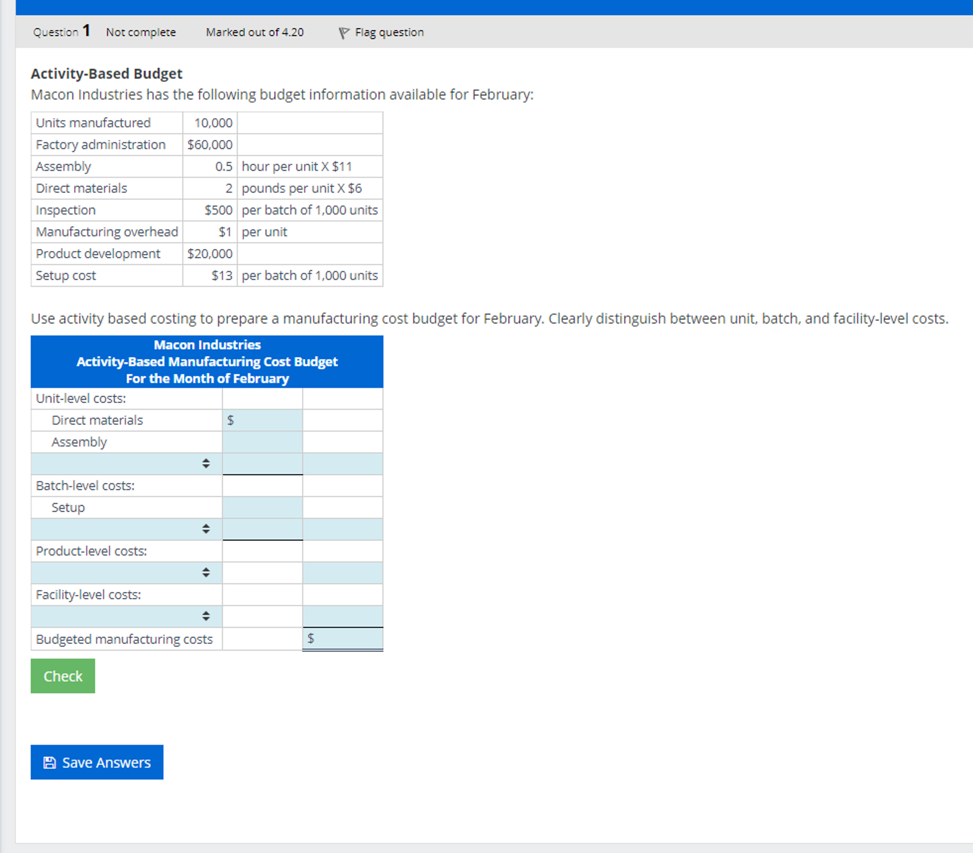Click the Setup cost amount field
The width and height of the screenshot is (973, 853).
[x=263, y=508]
